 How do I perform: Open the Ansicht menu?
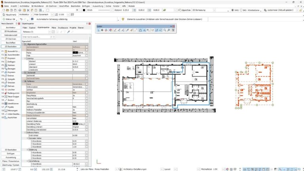pyautogui.click(x=14, y=6)
